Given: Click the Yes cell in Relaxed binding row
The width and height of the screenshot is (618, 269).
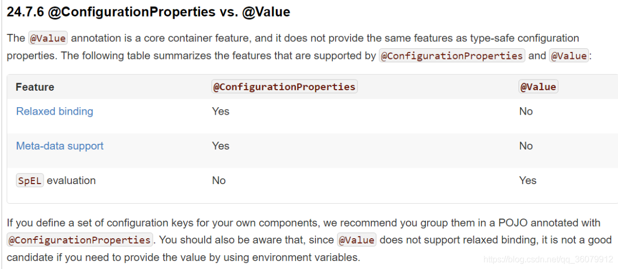Looking at the screenshot, I should pyautogui.click(x=221, y=111).
